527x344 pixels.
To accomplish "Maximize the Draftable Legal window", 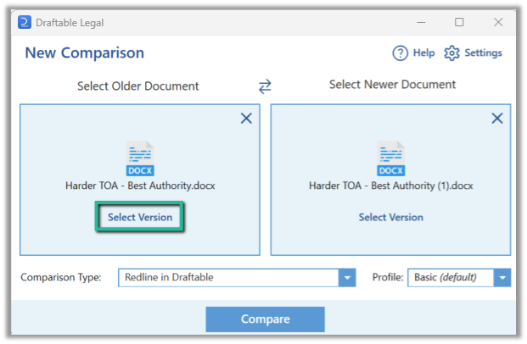I will (459, 22).
